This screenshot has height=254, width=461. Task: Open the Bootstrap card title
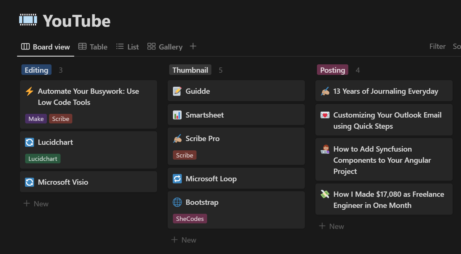pyautogui.click(x=202, y=202)
